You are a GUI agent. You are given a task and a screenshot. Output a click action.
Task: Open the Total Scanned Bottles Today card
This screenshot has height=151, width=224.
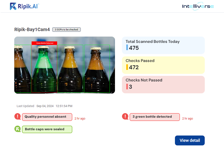(163, 45)
